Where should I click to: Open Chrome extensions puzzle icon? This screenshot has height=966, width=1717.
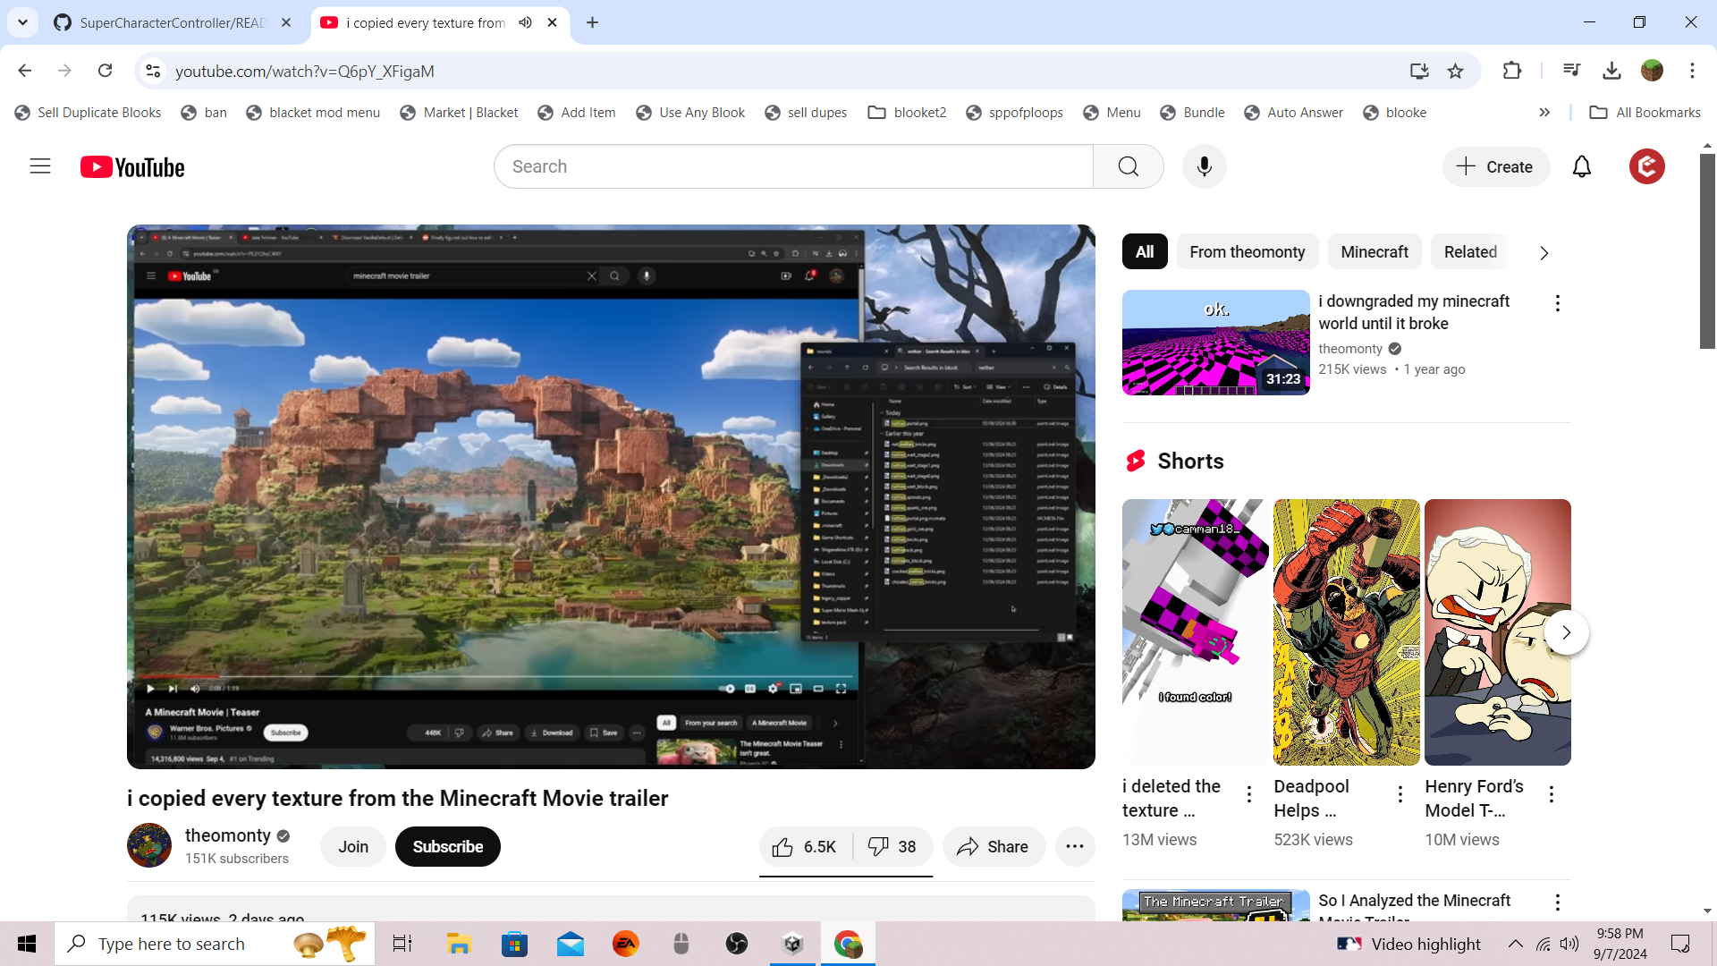pos(1511,71)
